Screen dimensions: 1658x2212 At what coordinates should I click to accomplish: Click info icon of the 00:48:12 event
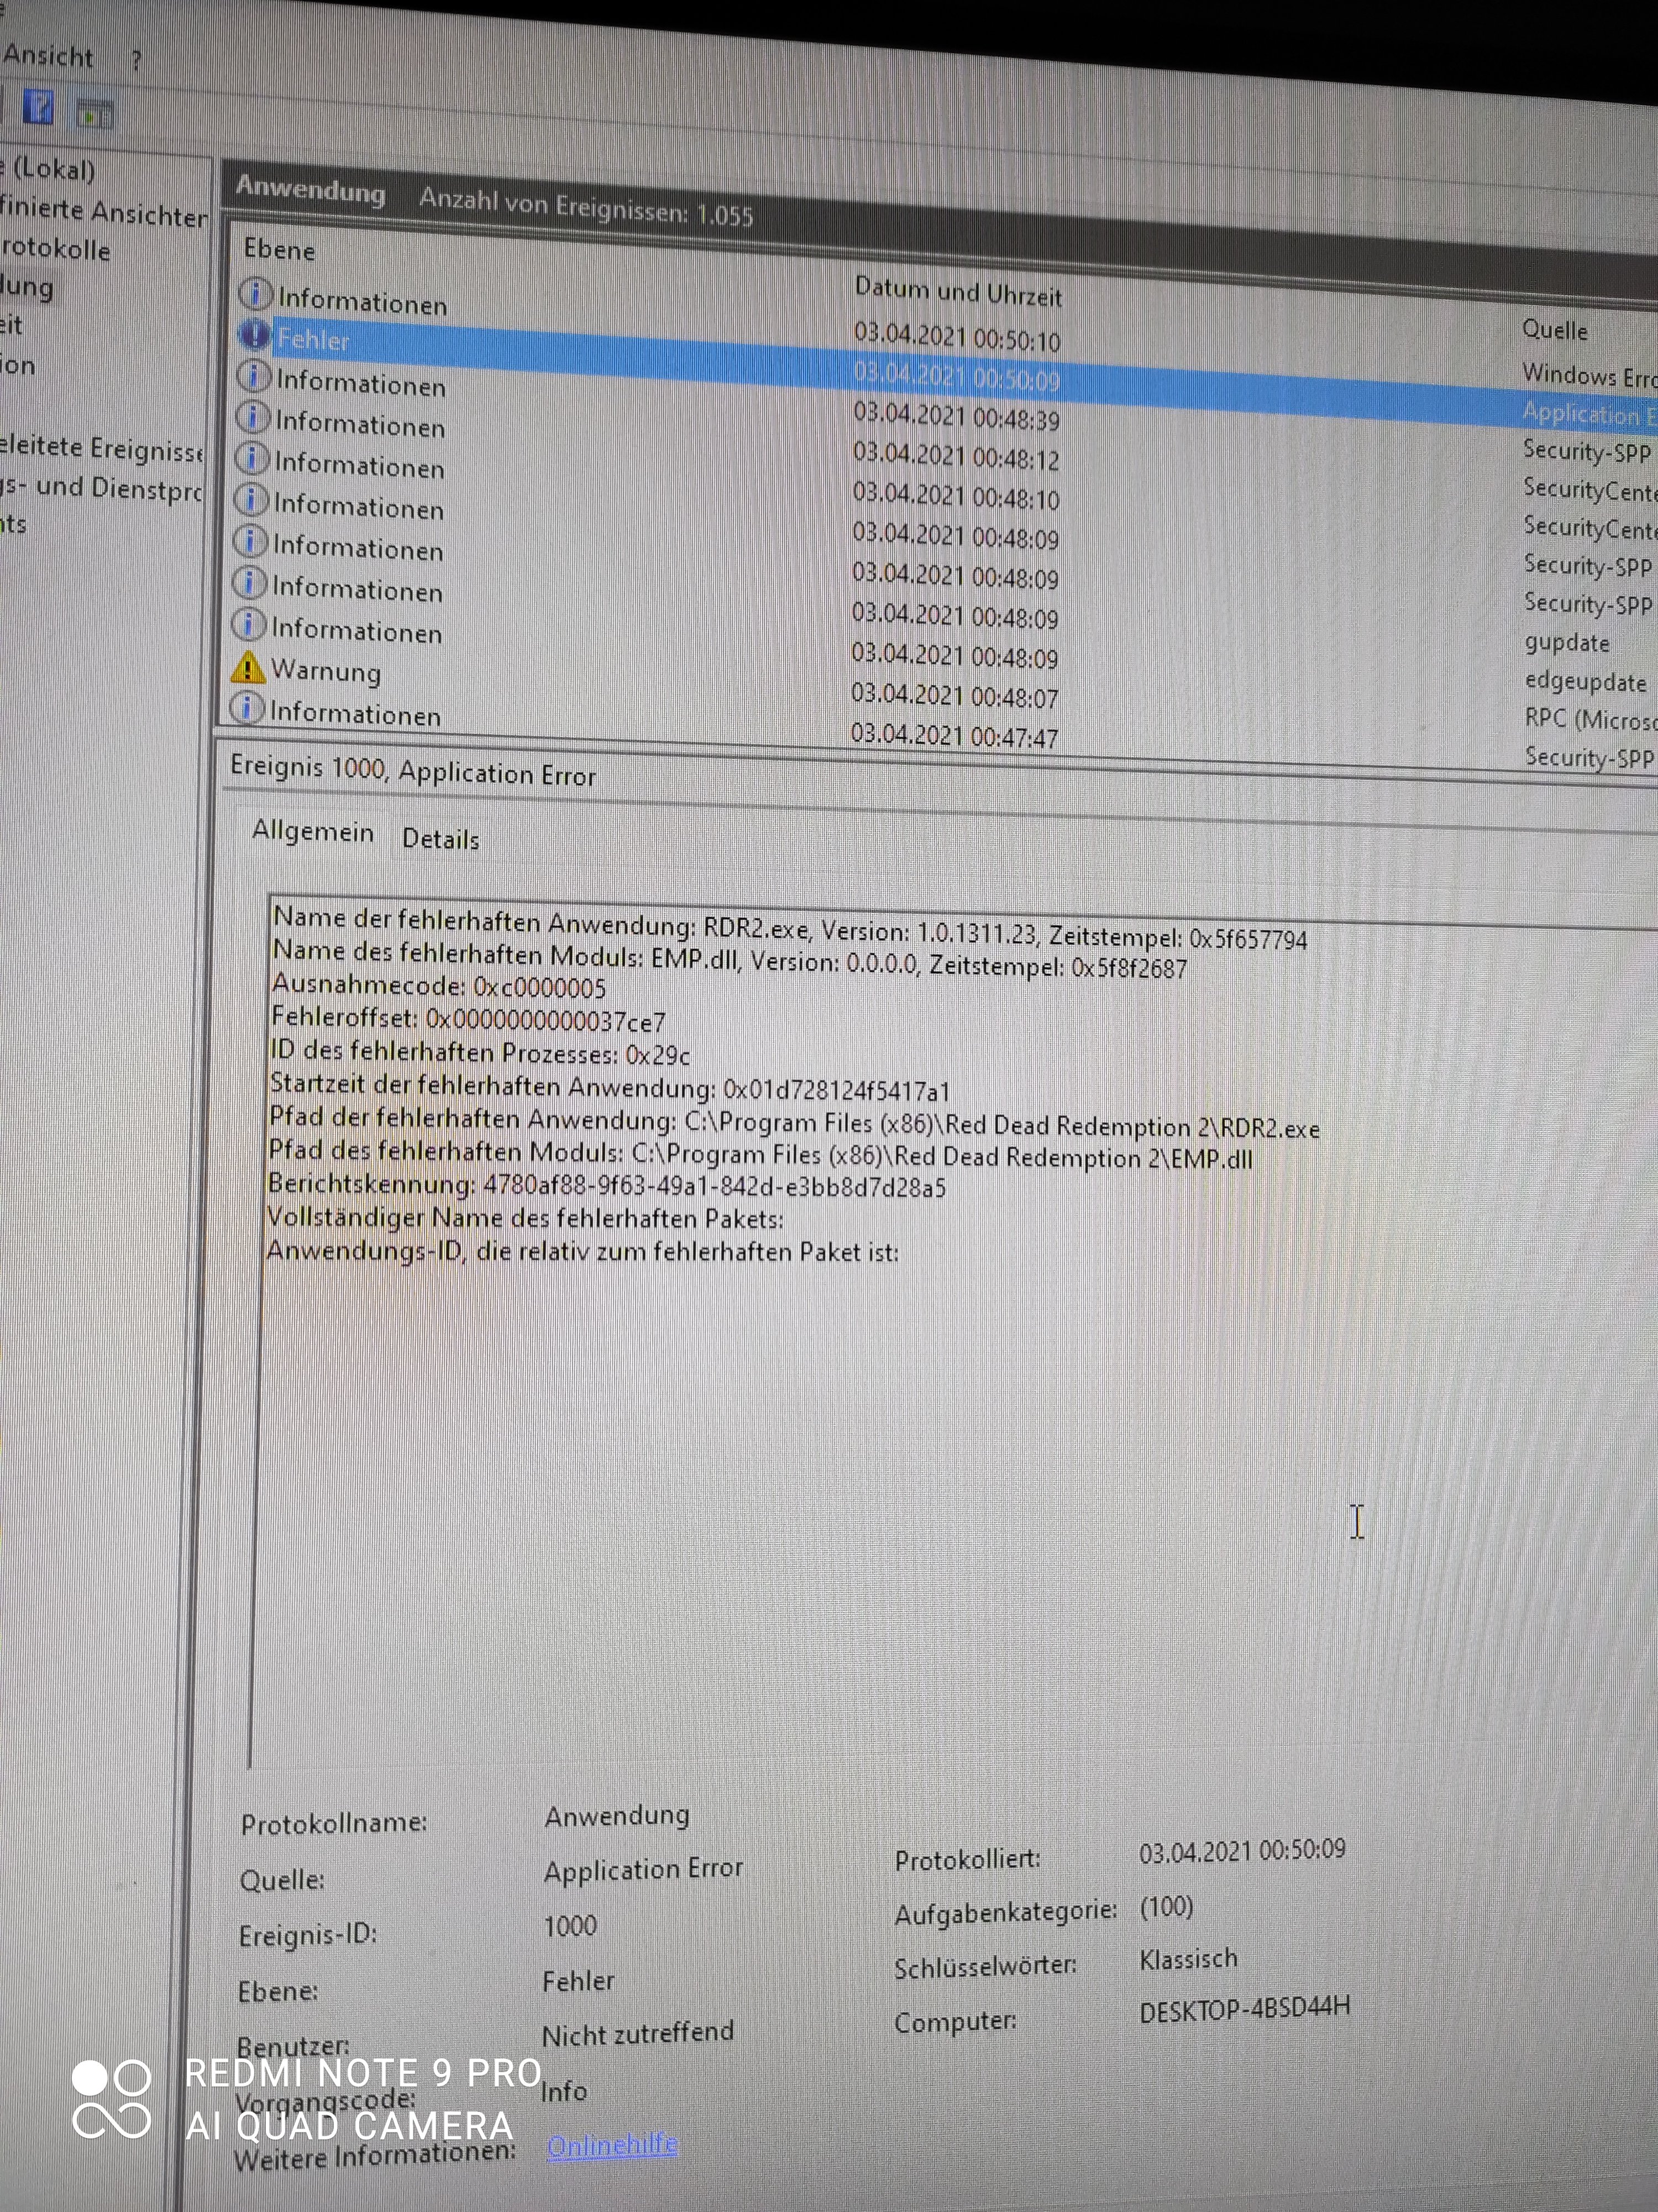click(253, 418)
